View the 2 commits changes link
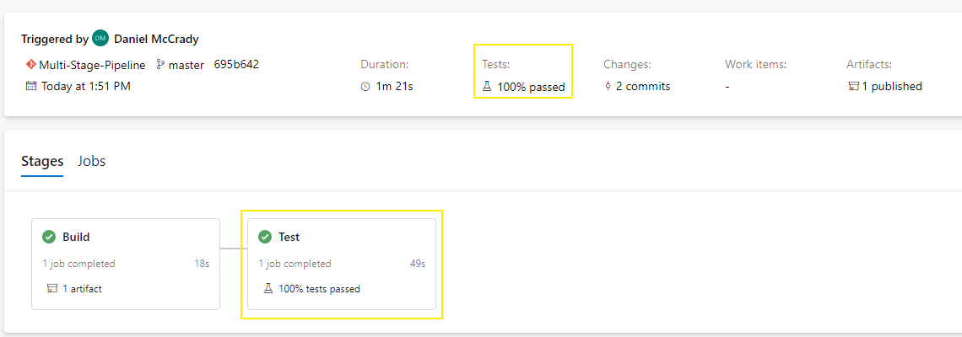Screen dimensions: 962x337 [x=643, y=87]
